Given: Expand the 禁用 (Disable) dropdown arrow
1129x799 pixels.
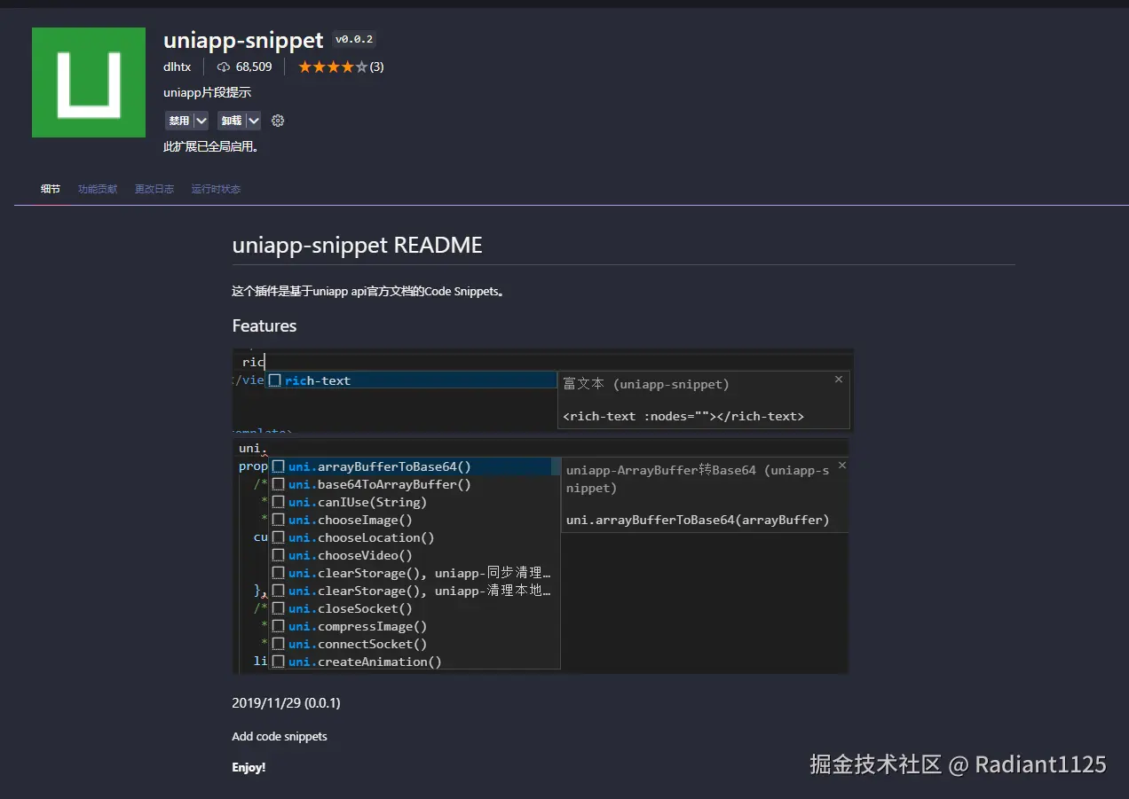Looking at the screenshot, I should 201,121.
